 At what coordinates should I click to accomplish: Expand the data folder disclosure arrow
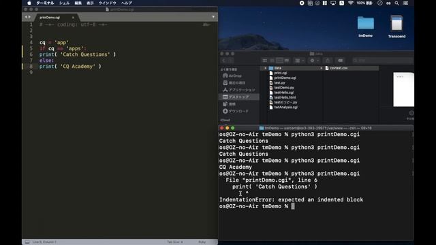click(x=265, y=68)
